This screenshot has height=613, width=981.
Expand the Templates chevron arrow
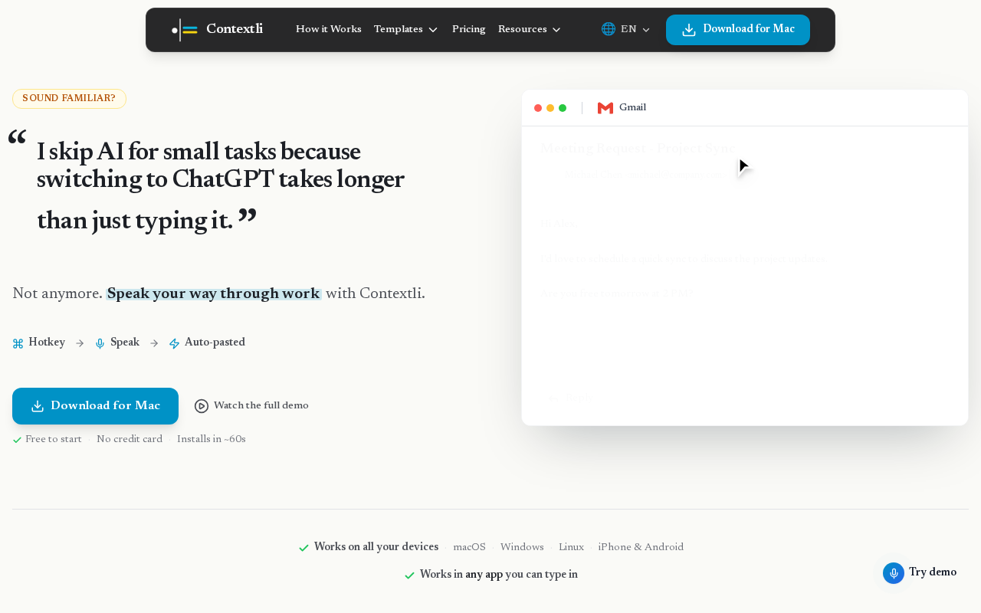(433, 30)
